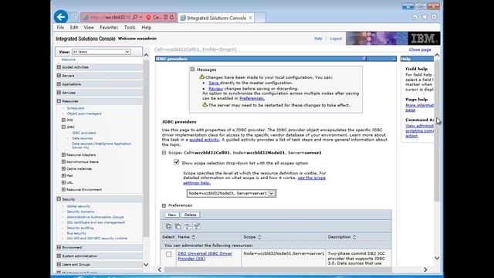Collapse JDBC node under Resources

tap(63, 127)
